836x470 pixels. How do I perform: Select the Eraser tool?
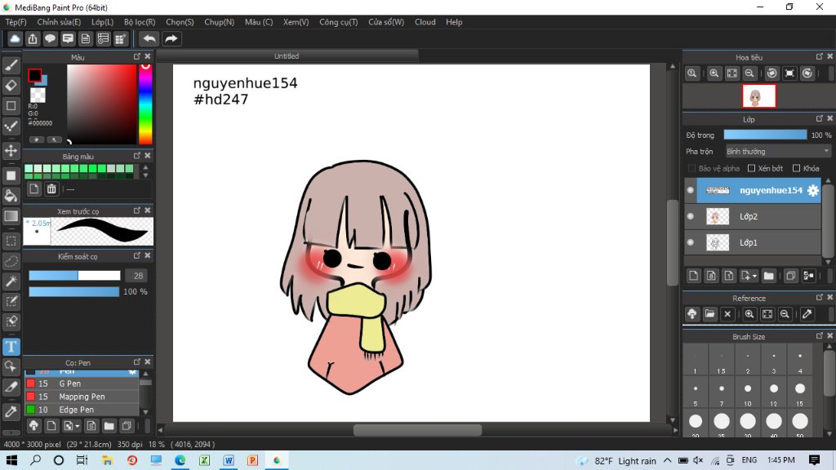11,85
